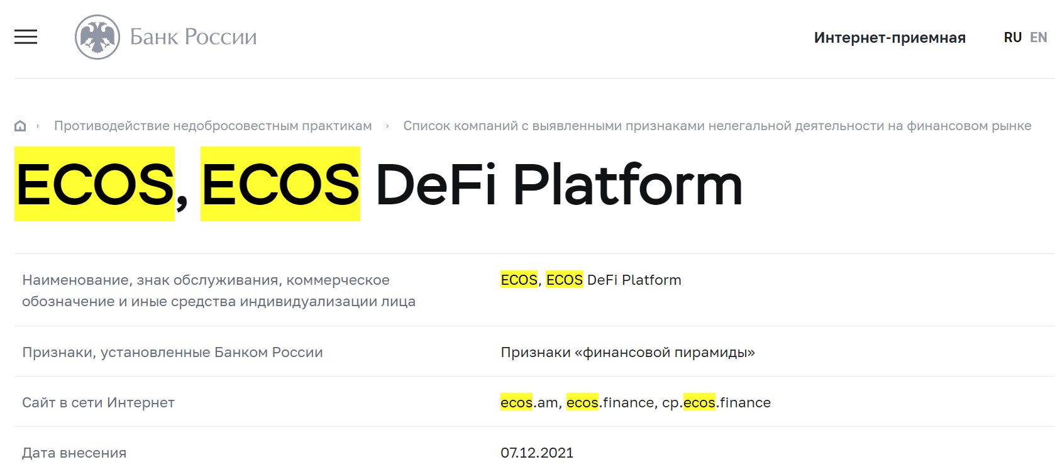1055x474 pixels.
Task: Click label Сайт в сети Интернет
Action: (x=98, y=402)
